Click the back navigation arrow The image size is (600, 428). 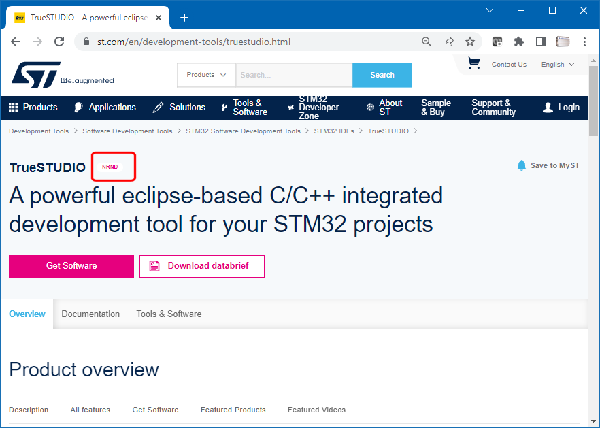pyautogui.click(x=16, y=42)
